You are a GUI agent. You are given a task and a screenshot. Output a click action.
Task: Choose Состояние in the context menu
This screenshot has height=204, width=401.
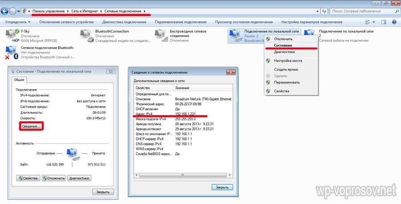coord(283,45)
